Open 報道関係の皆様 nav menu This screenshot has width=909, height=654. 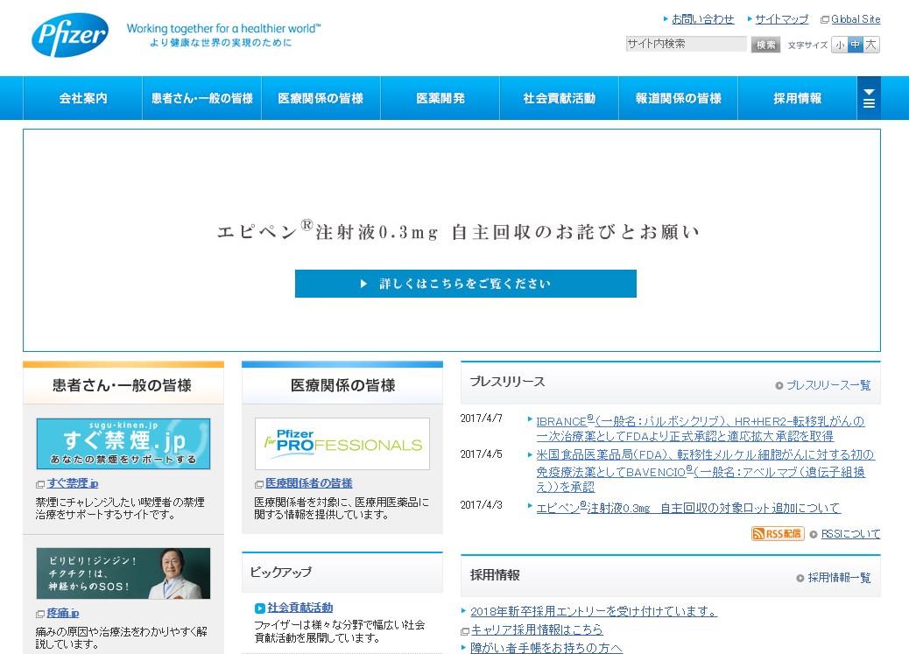(679, 98)
